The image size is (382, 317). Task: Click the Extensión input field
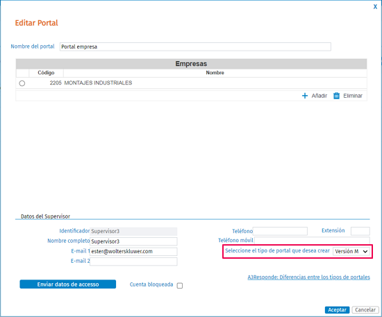[360, 231]
